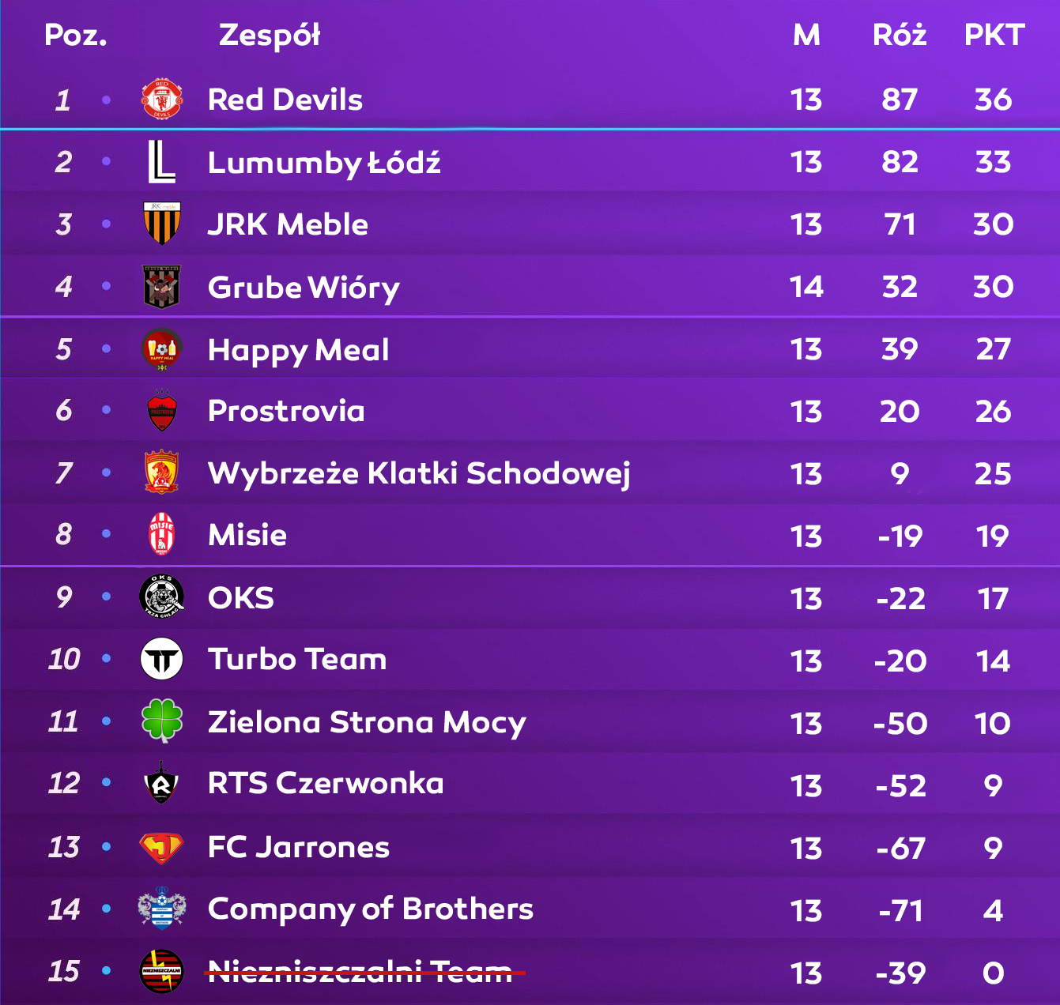Image resolution: width=1060 pixels, height=1005 pixels.
Task: Click the Red Devils club crest
Action: point(162,100)
